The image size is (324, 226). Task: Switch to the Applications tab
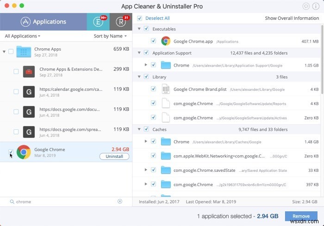[x=44, y=21]
